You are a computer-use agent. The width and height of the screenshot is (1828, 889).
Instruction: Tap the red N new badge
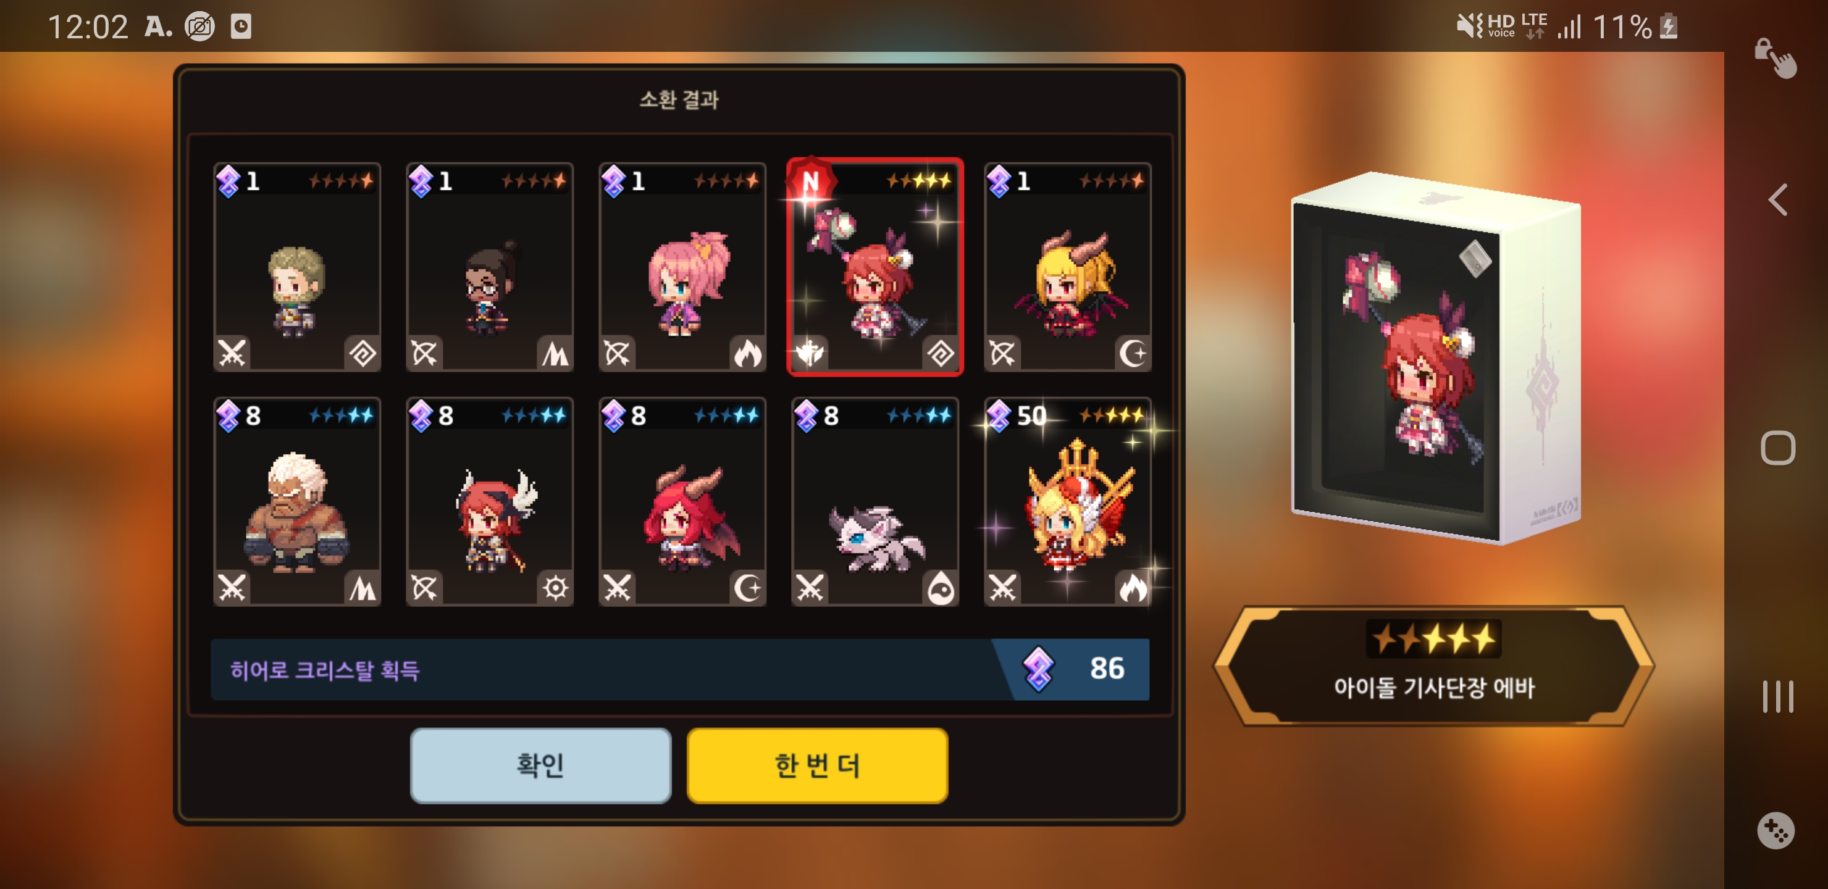click(810, 182)
